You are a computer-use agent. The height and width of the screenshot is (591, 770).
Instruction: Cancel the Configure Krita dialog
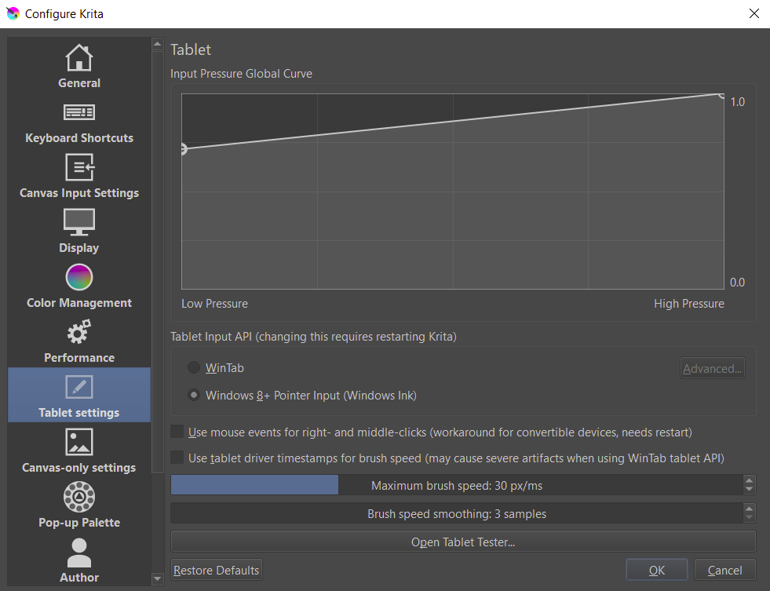point(724,570)
